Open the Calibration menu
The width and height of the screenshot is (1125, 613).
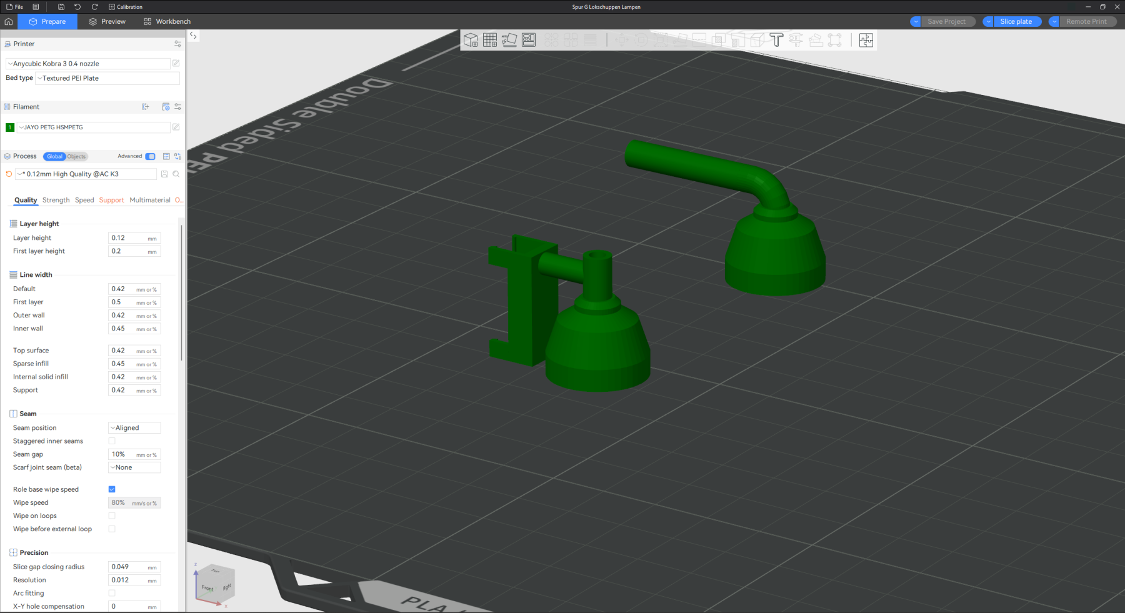(x=126, y=7)
